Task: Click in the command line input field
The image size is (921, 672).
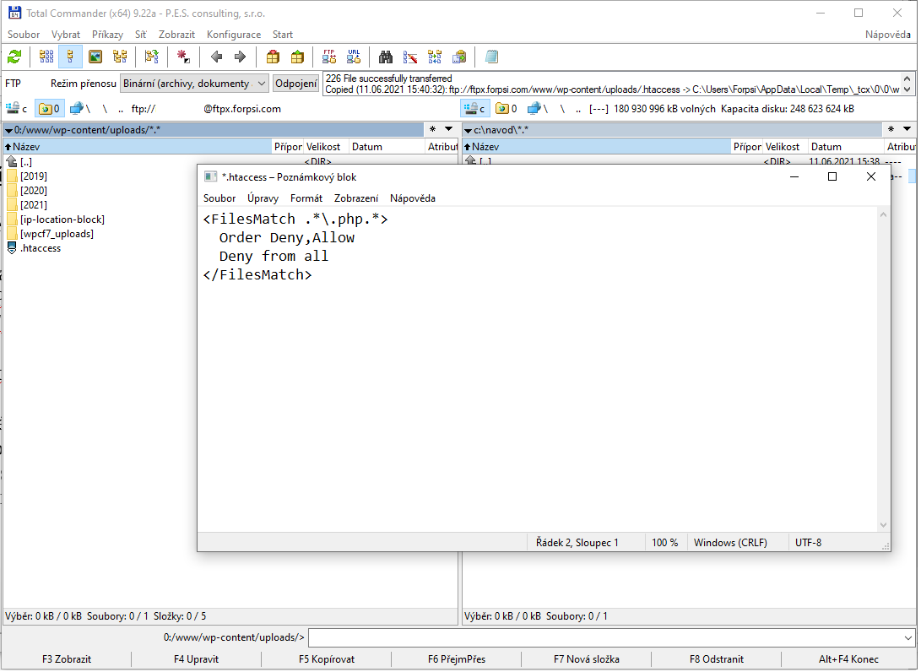Action: pos(605,637)
